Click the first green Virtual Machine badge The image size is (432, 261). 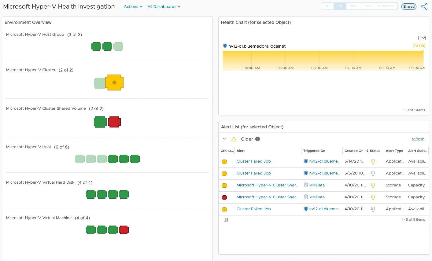(x=91, y=230)
